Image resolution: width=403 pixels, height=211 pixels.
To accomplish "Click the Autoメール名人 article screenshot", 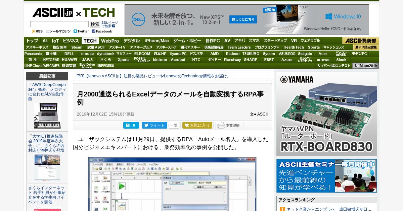I will pyautogui.click(x=172, y=184).
